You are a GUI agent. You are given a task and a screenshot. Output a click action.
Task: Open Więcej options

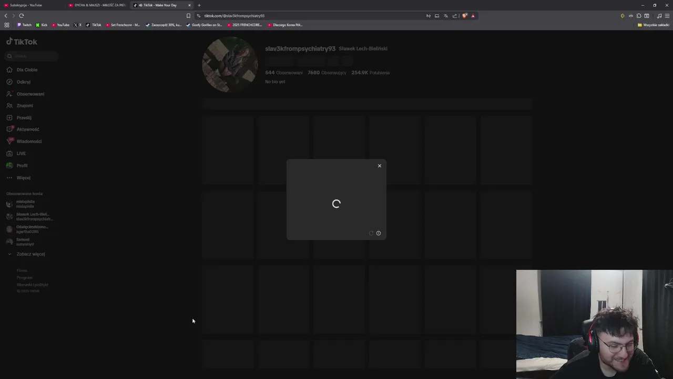point(18,177)
